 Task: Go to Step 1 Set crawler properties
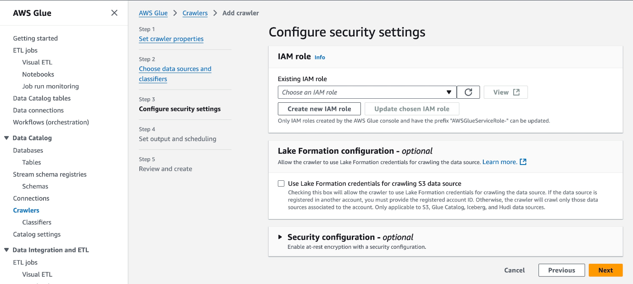(171, 39)
